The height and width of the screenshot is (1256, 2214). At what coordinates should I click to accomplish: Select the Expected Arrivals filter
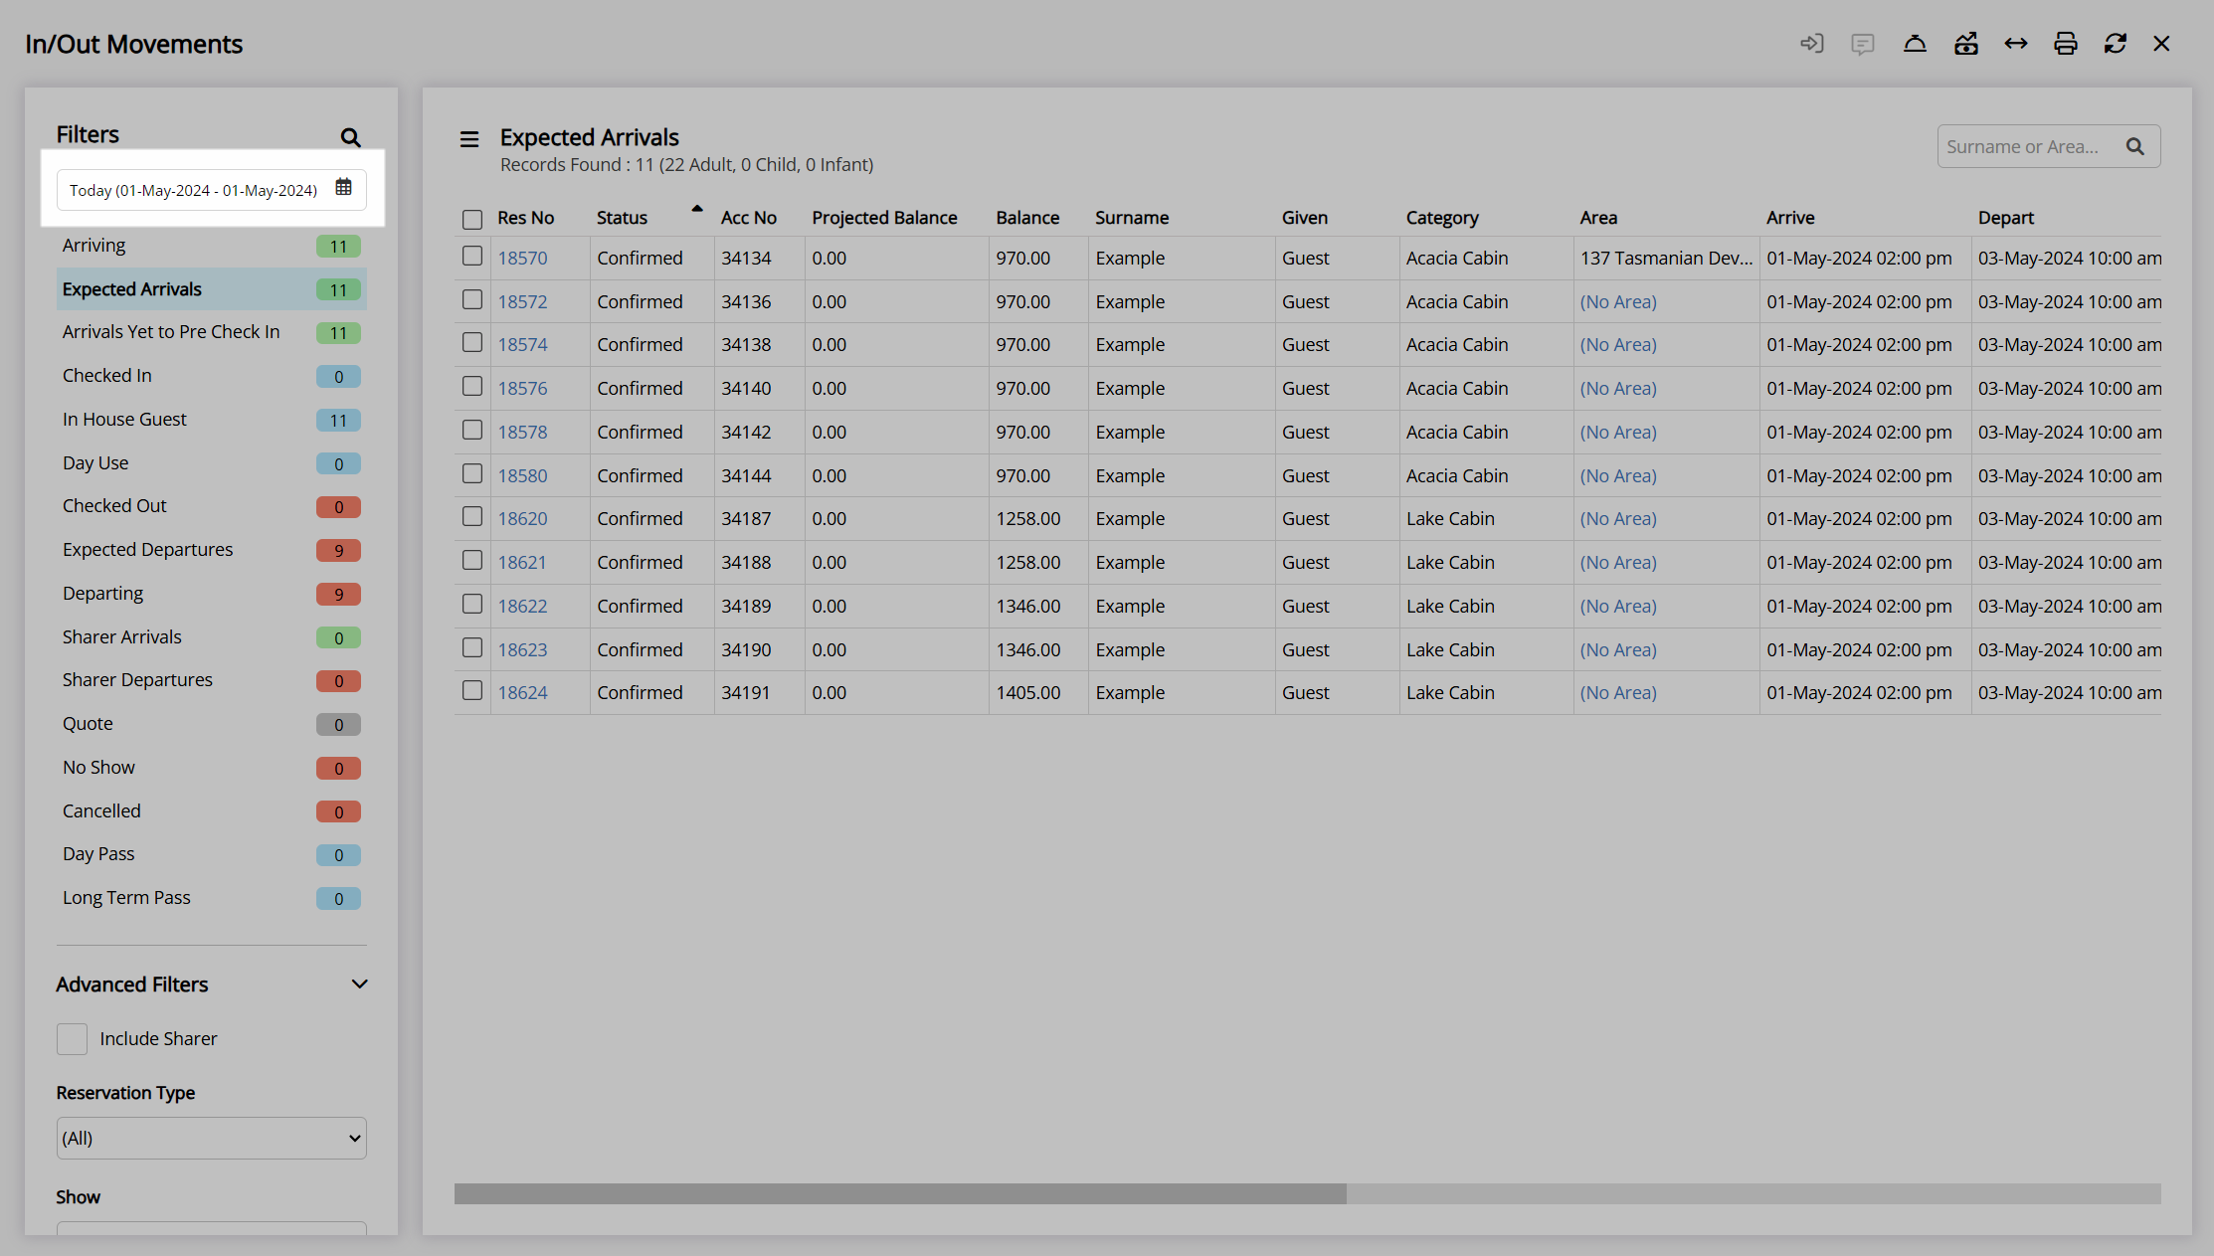211,289
